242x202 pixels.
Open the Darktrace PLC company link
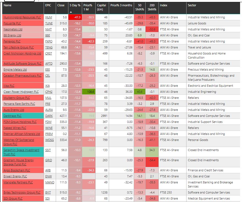13,116
